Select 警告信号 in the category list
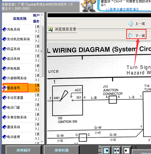 (14, 88)
